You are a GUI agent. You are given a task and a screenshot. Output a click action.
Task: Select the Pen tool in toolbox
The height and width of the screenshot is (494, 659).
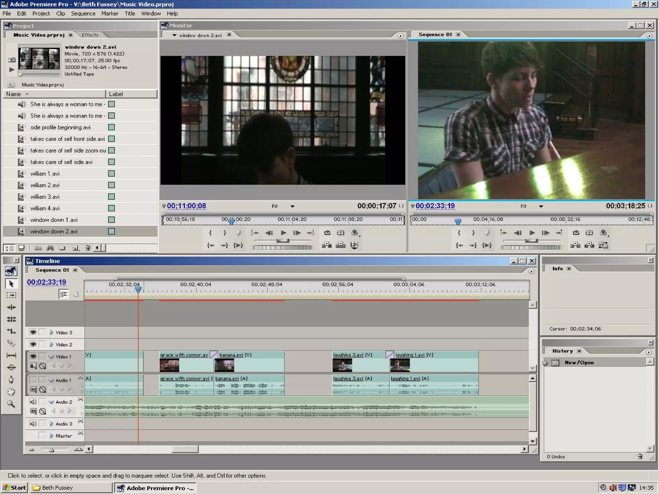click(x=11, y=380)
